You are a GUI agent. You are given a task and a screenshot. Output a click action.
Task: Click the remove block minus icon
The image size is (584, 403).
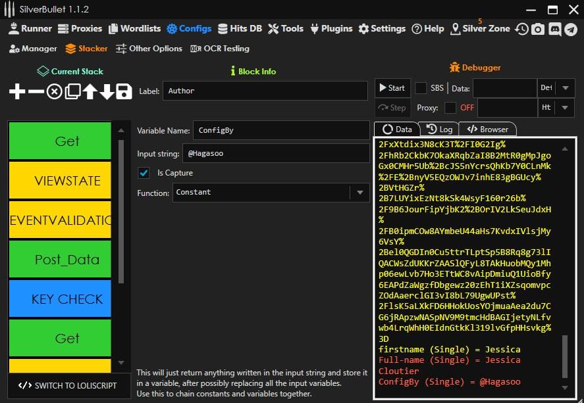(x=36, y=91)
